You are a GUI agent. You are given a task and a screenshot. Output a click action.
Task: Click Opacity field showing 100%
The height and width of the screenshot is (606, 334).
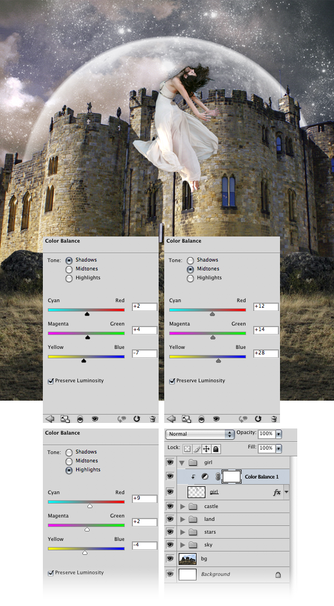(x=266, y=433)
